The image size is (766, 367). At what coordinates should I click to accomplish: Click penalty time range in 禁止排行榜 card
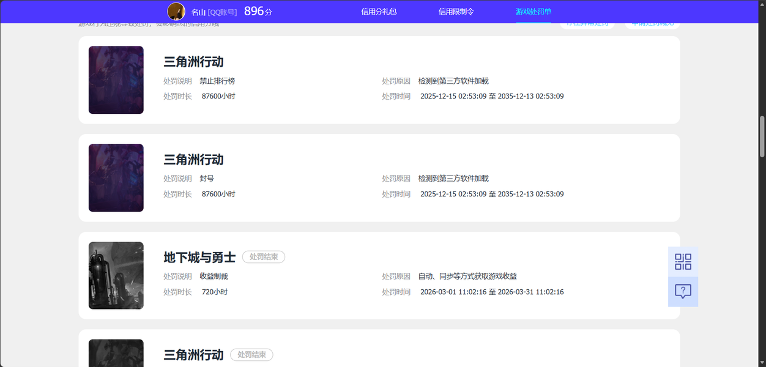[492, 96]
